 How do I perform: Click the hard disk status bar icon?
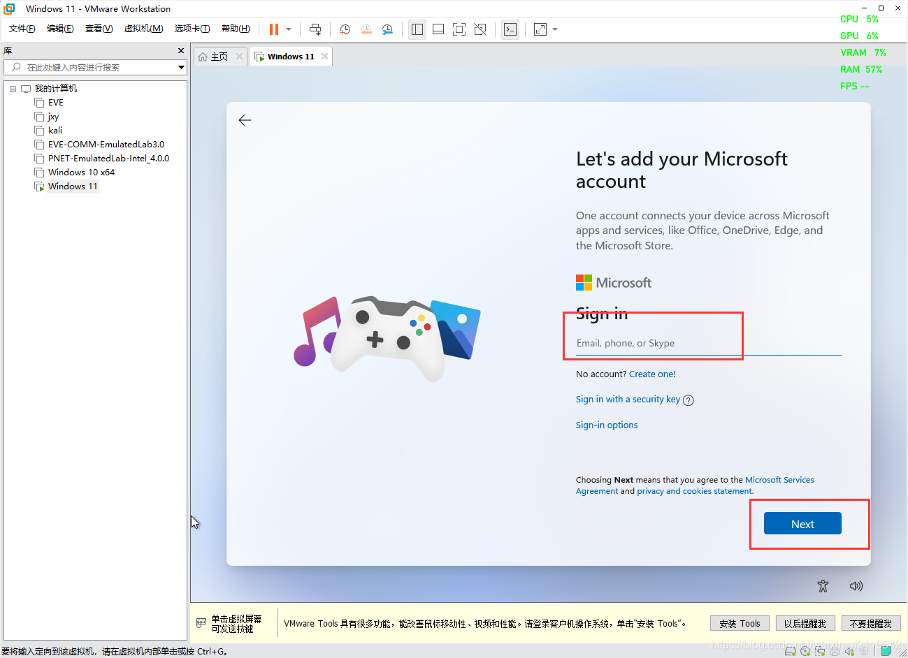pos(791,651)
